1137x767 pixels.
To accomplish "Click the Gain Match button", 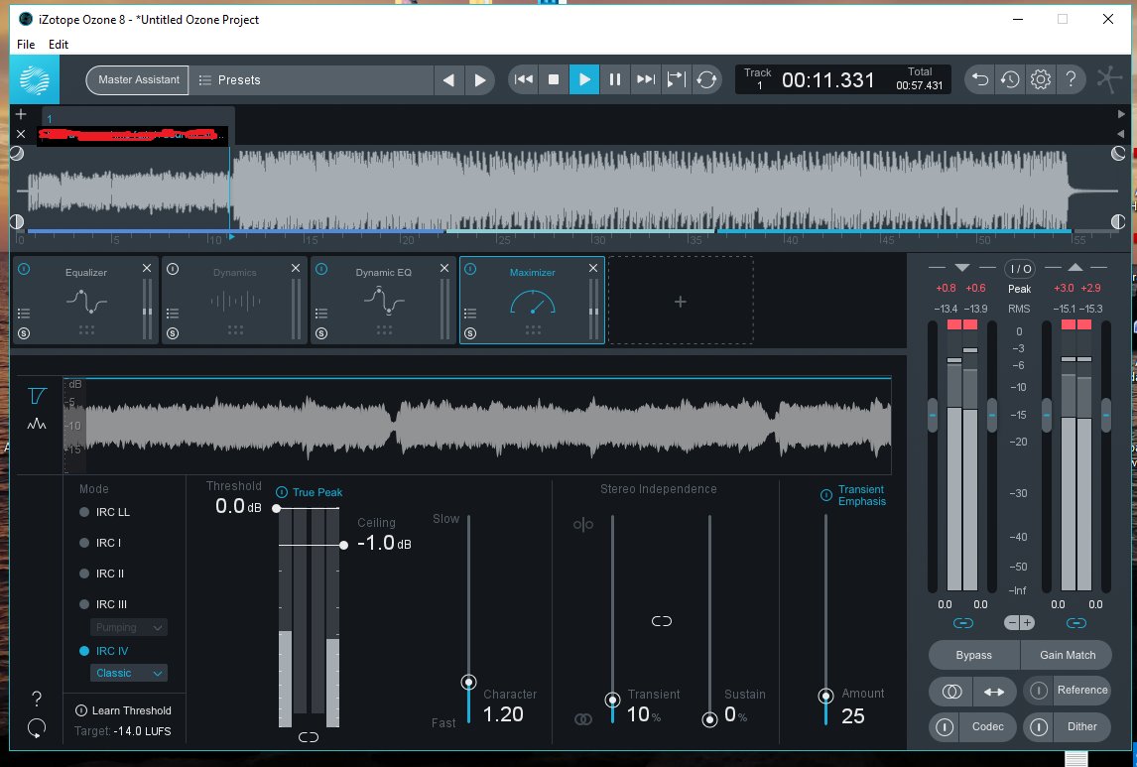I will pos(1067,655).
